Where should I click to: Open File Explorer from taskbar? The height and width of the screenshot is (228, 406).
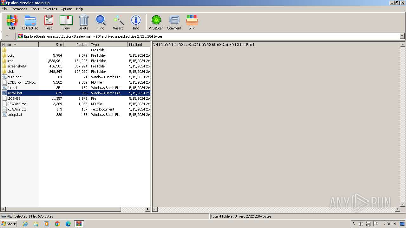pos(36,224)
